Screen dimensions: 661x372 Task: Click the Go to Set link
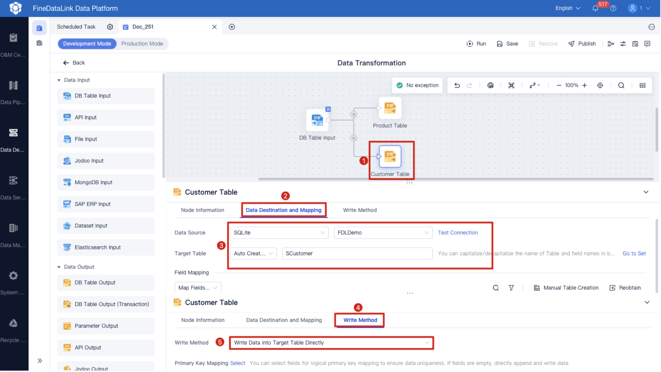click(x=634, y=254)
